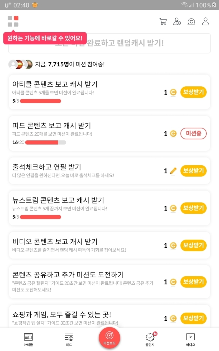219x351 pixels.
Task: Claim 보상받기 for 출석체크 연필 mission
Action: [x=193, y=171]
